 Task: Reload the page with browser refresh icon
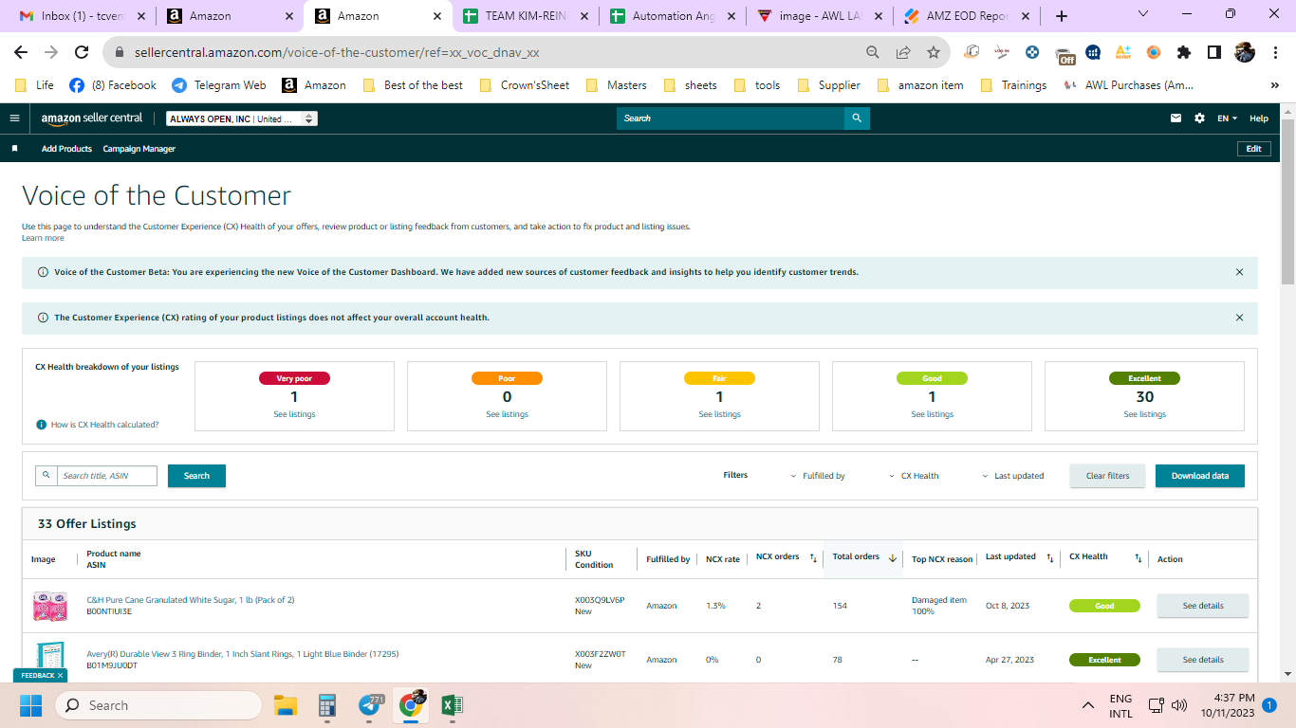coord(82,53)
